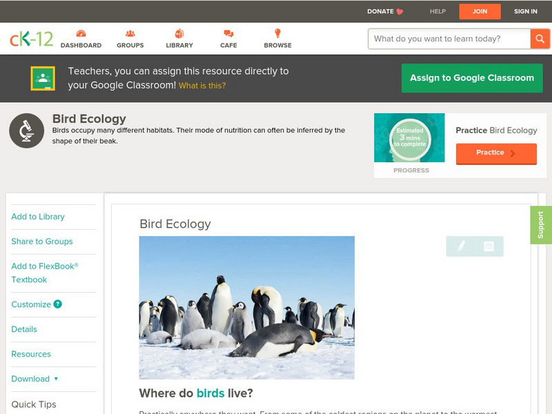
Task: Open the LIBRARY menu label
Action: click(179, 46)
